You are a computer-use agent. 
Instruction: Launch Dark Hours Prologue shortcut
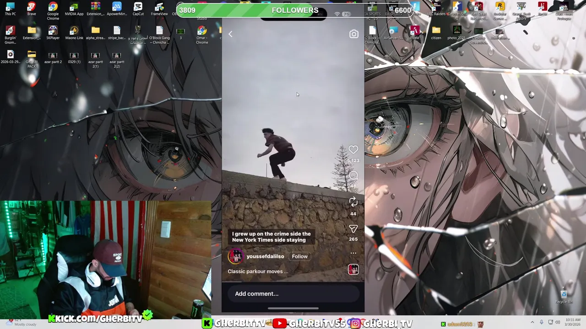(564, 11)
